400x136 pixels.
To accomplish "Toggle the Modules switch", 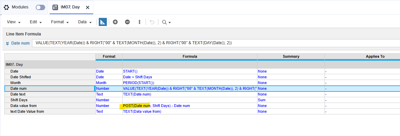I will (40, 7).
